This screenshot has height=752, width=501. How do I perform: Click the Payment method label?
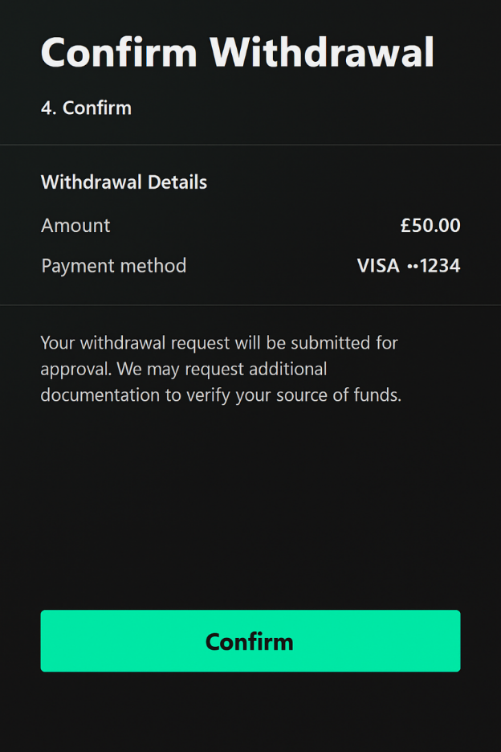tap(114, 266)
